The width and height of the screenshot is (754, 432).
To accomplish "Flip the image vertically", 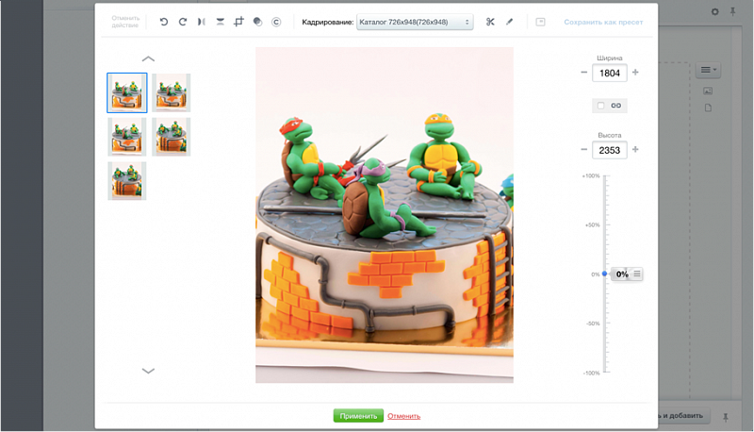I will point(221,22).
